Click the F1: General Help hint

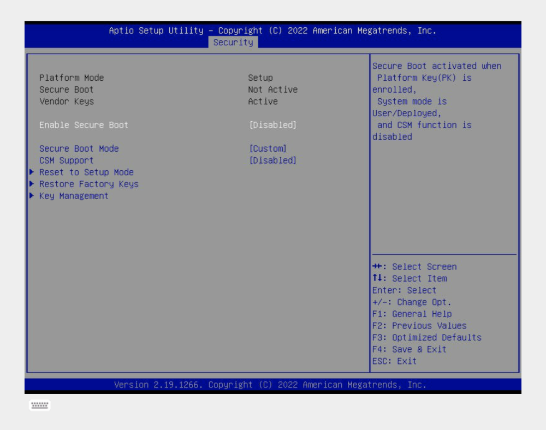(412, 314)
